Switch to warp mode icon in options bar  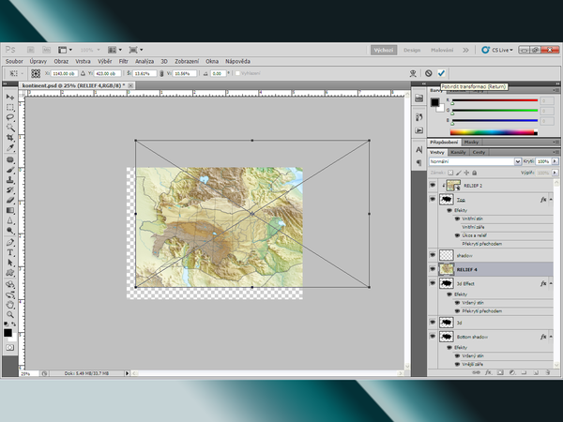click(412, 72)
